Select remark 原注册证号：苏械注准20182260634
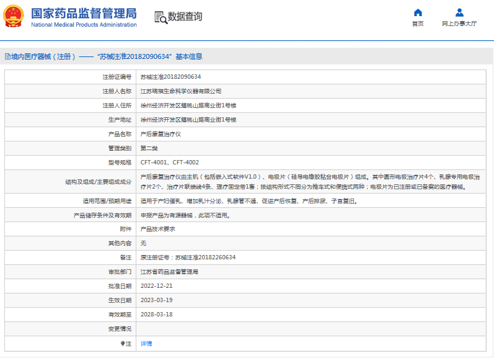The image size is (494, 358). (x=188, y=257)
